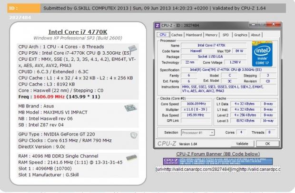This screenshot has height=193, width=295.
Task: Click the CPU chip icon beside CPU Arch
Action: tap(133, 48)
